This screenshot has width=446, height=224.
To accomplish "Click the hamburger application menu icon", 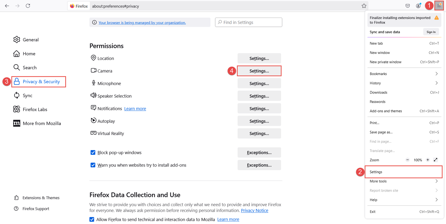I will [x=439, y=6].
